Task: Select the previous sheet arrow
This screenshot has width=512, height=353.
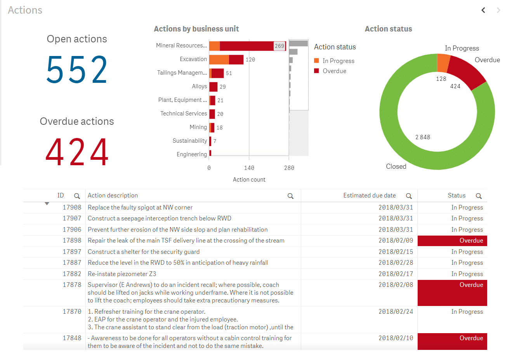Action: click(483, 10)
